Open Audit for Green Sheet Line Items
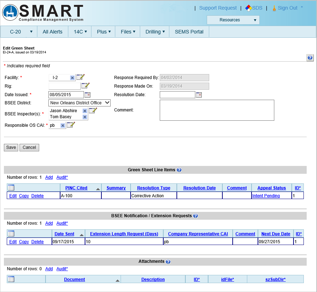 62,177
